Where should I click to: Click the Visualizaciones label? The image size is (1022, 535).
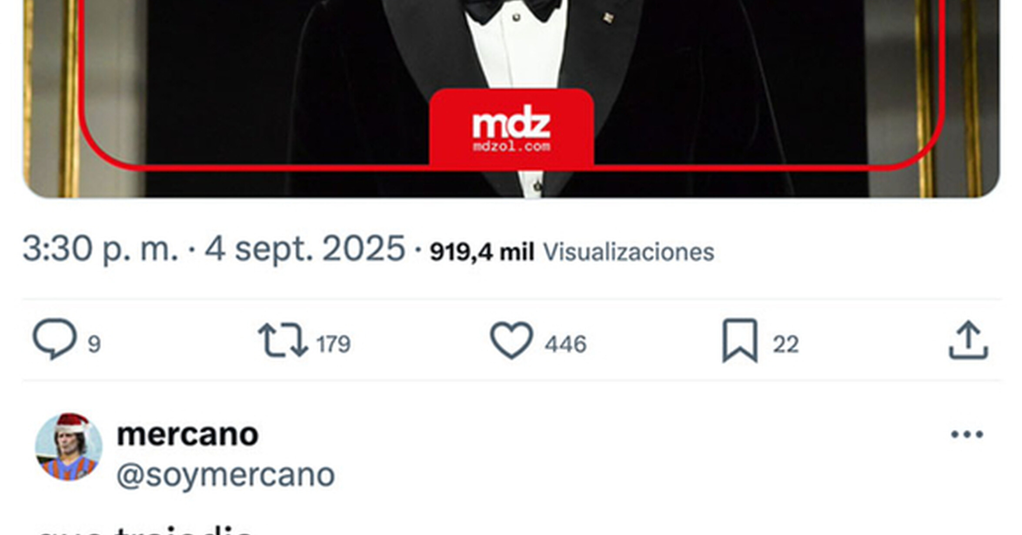point(629,252)
